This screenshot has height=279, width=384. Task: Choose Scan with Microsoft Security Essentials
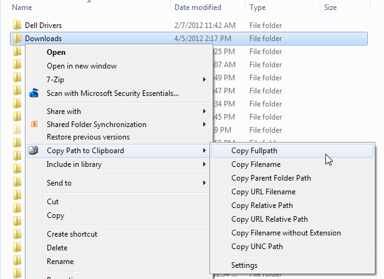coord(113,93)
